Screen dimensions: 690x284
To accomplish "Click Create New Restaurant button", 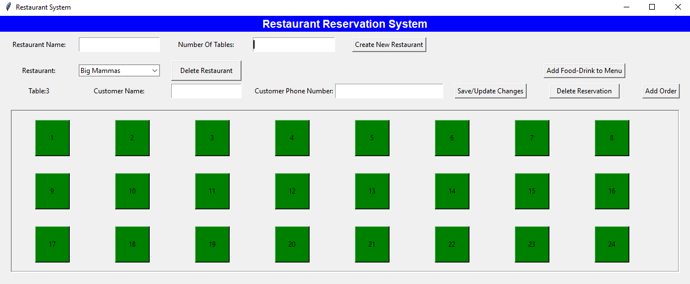I will [x=389, y=45].
